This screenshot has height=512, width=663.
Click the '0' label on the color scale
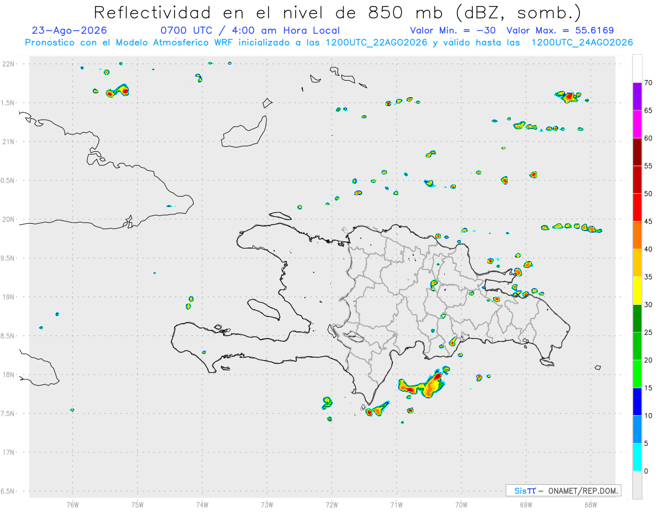[646, 471]
